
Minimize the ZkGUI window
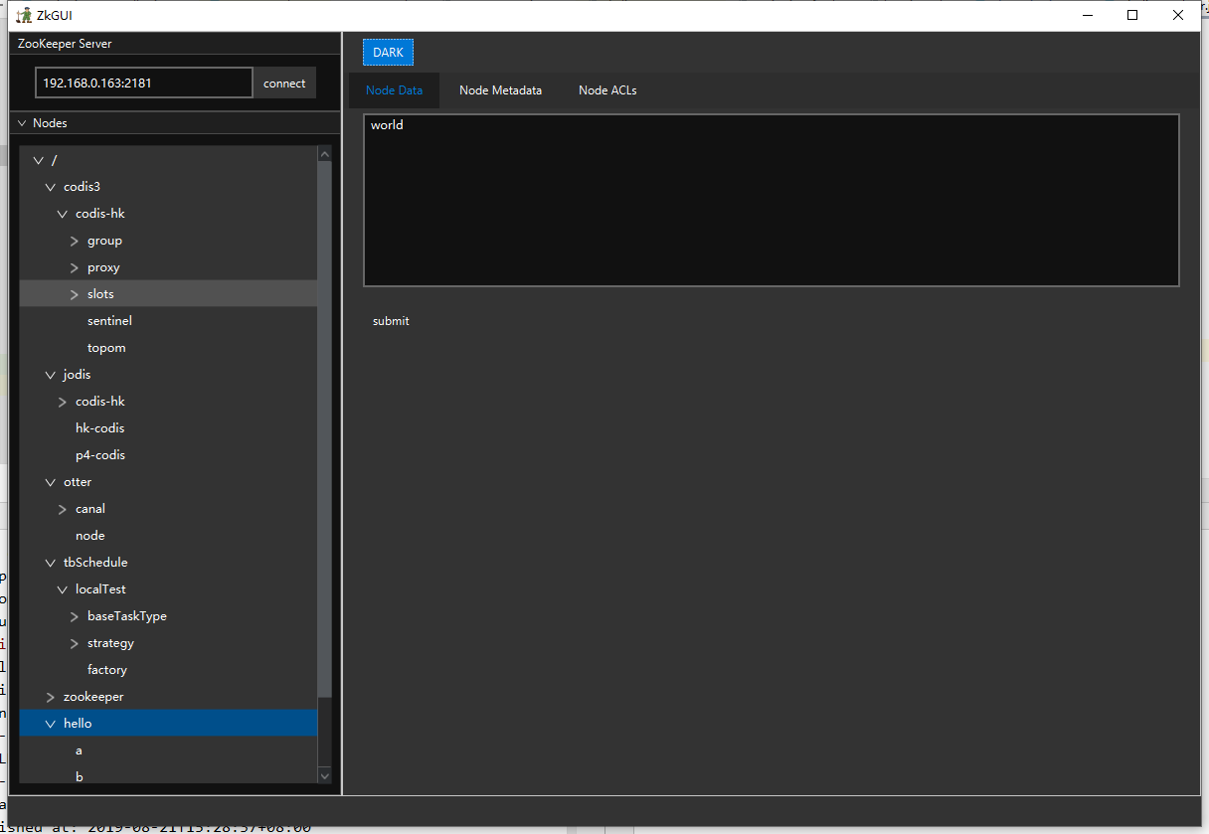click(1087, 15)
